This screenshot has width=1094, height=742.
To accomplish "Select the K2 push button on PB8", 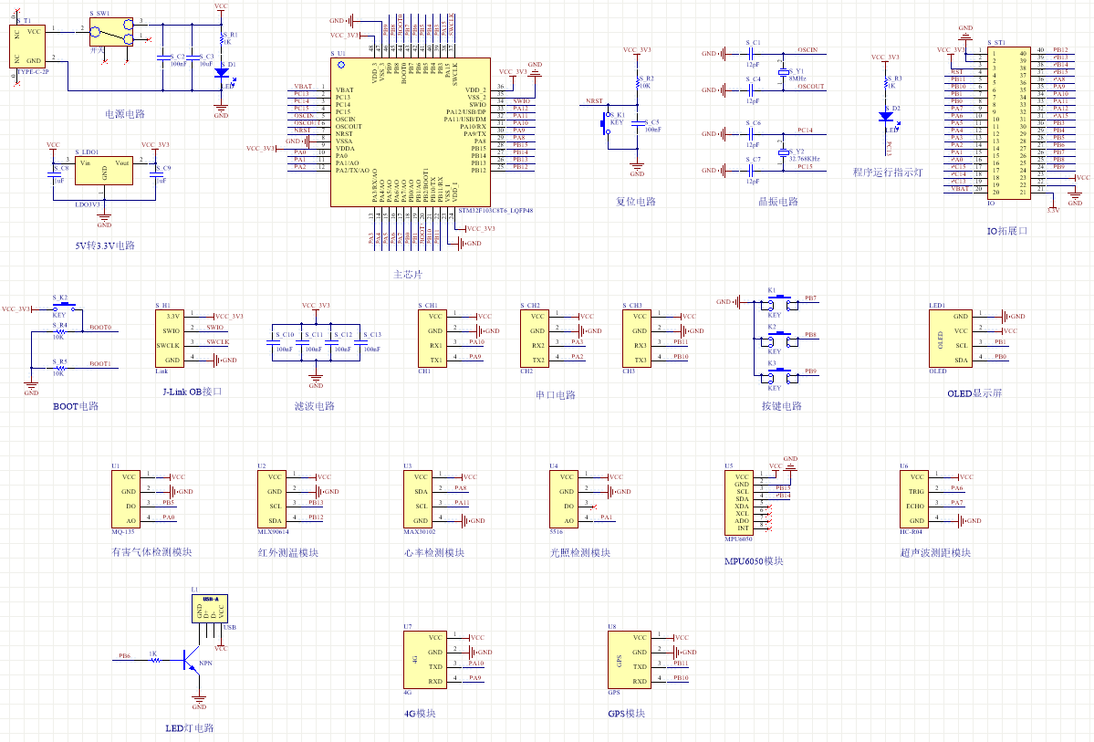I will (x=781, y=339).
